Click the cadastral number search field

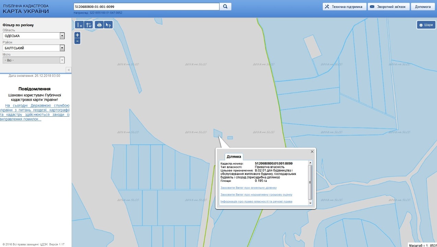[x=146, y=7]
